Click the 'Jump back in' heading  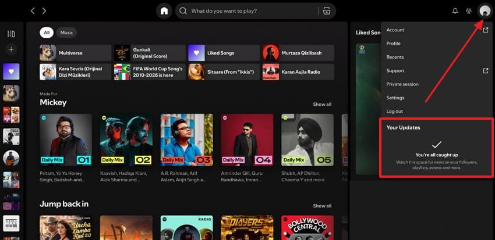(64, 204)
